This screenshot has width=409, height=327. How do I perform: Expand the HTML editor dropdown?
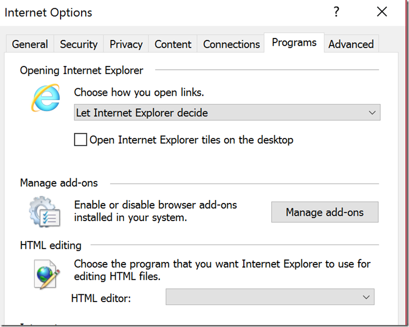pos(270,297)
